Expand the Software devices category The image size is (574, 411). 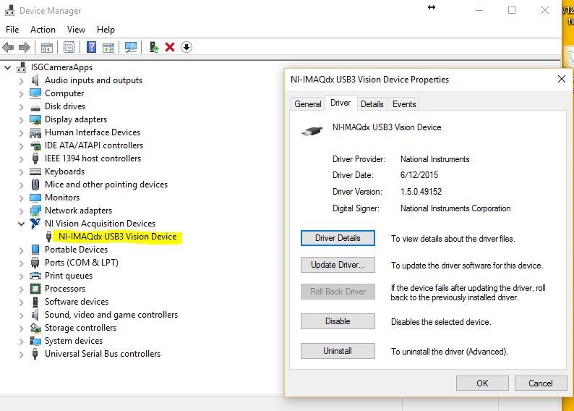[x=21, y=302]
